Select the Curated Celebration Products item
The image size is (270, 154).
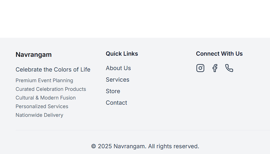pyautogui.click(x=51, y=89)
